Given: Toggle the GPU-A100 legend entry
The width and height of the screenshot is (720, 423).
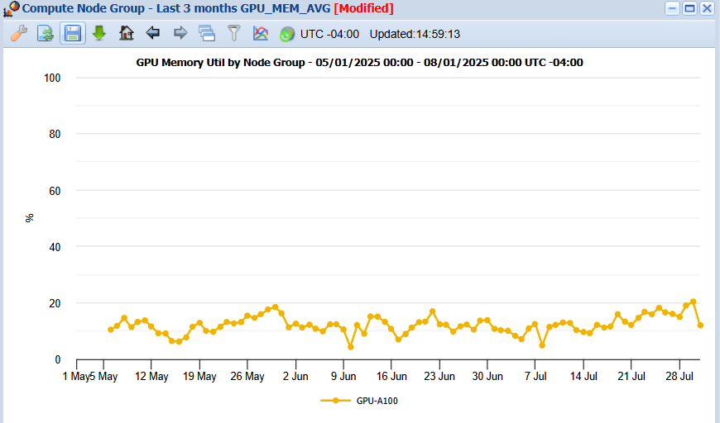Looking at the screenshot, I should (359, 401).
